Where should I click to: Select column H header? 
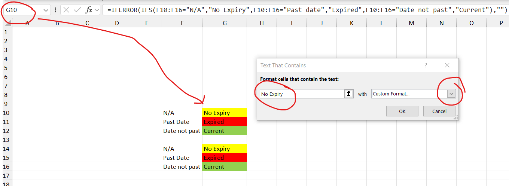click(x=262, y=23)
